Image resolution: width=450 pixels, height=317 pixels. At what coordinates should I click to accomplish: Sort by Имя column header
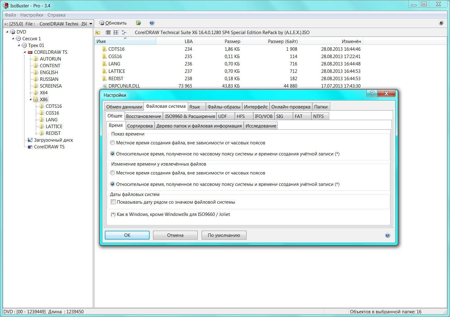pos(125,41)
